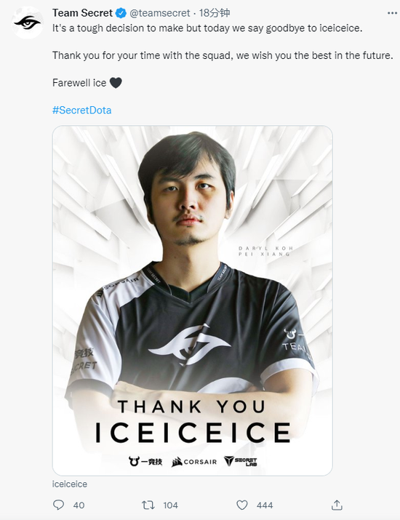
Task: Like the tweet with the heart icon
Action: [x=241, y=505]
